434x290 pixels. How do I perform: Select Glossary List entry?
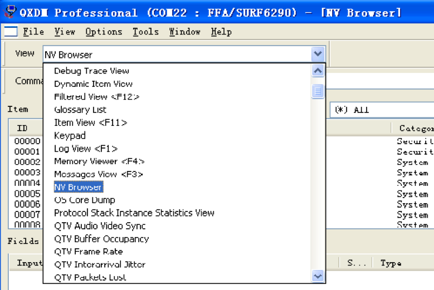coord(80,110)
